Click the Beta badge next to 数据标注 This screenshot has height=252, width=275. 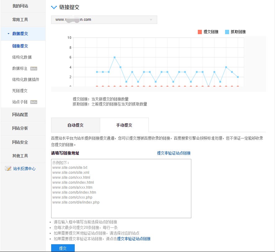click(x=34, y=69)
